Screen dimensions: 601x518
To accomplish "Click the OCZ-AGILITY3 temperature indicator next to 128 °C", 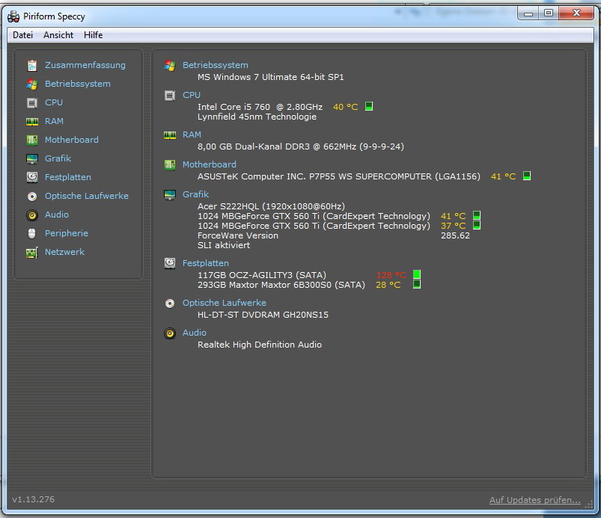I will [x=417, y=274].
